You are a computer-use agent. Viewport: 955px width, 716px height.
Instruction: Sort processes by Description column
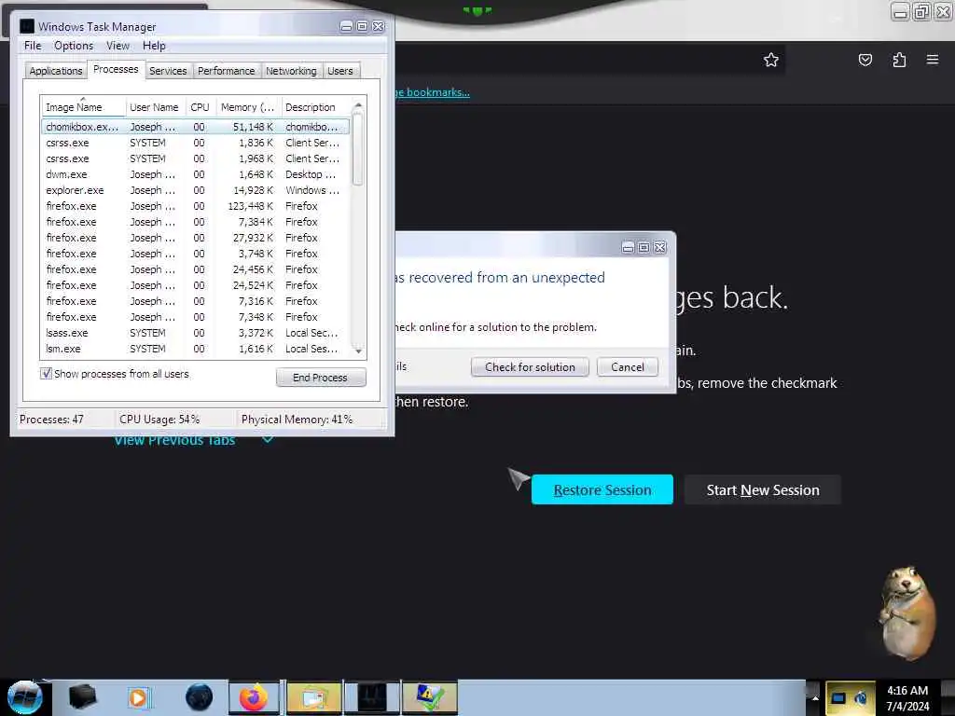click(x=315, y=107)
